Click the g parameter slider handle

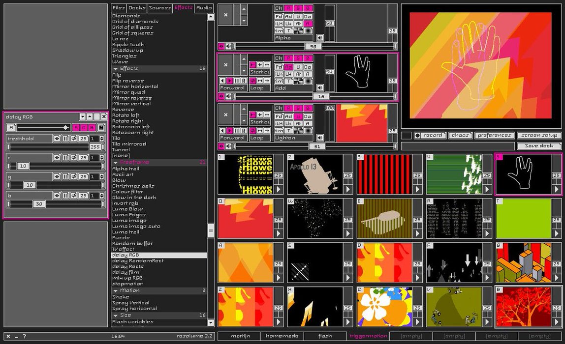tap(30, 185)
